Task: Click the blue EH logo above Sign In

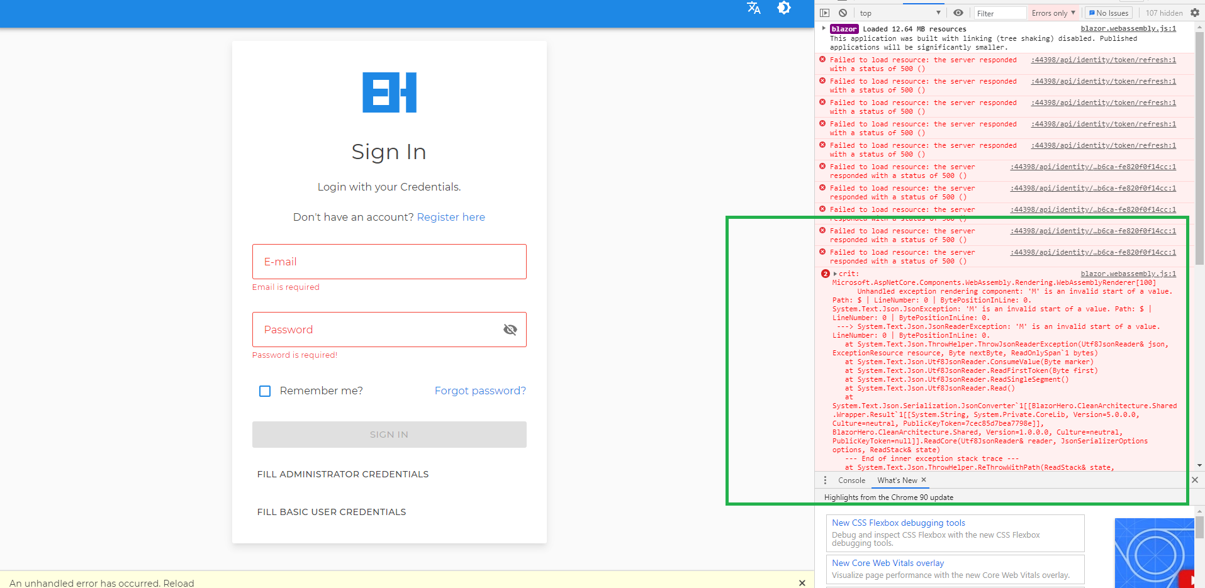Action: 389,92
